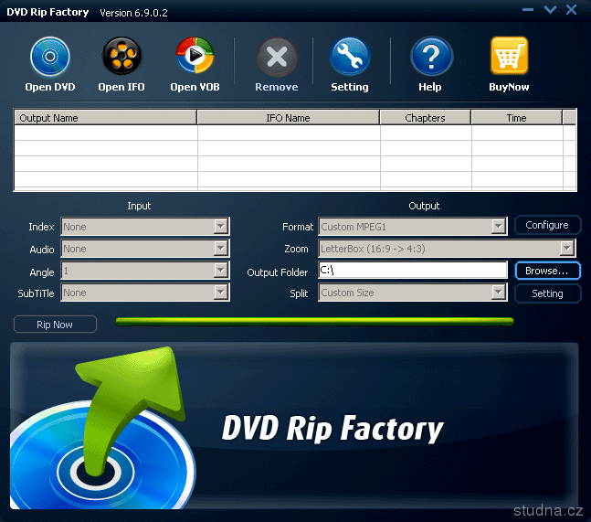Minimize the DVD Rip Factory window

coord(528,10)
